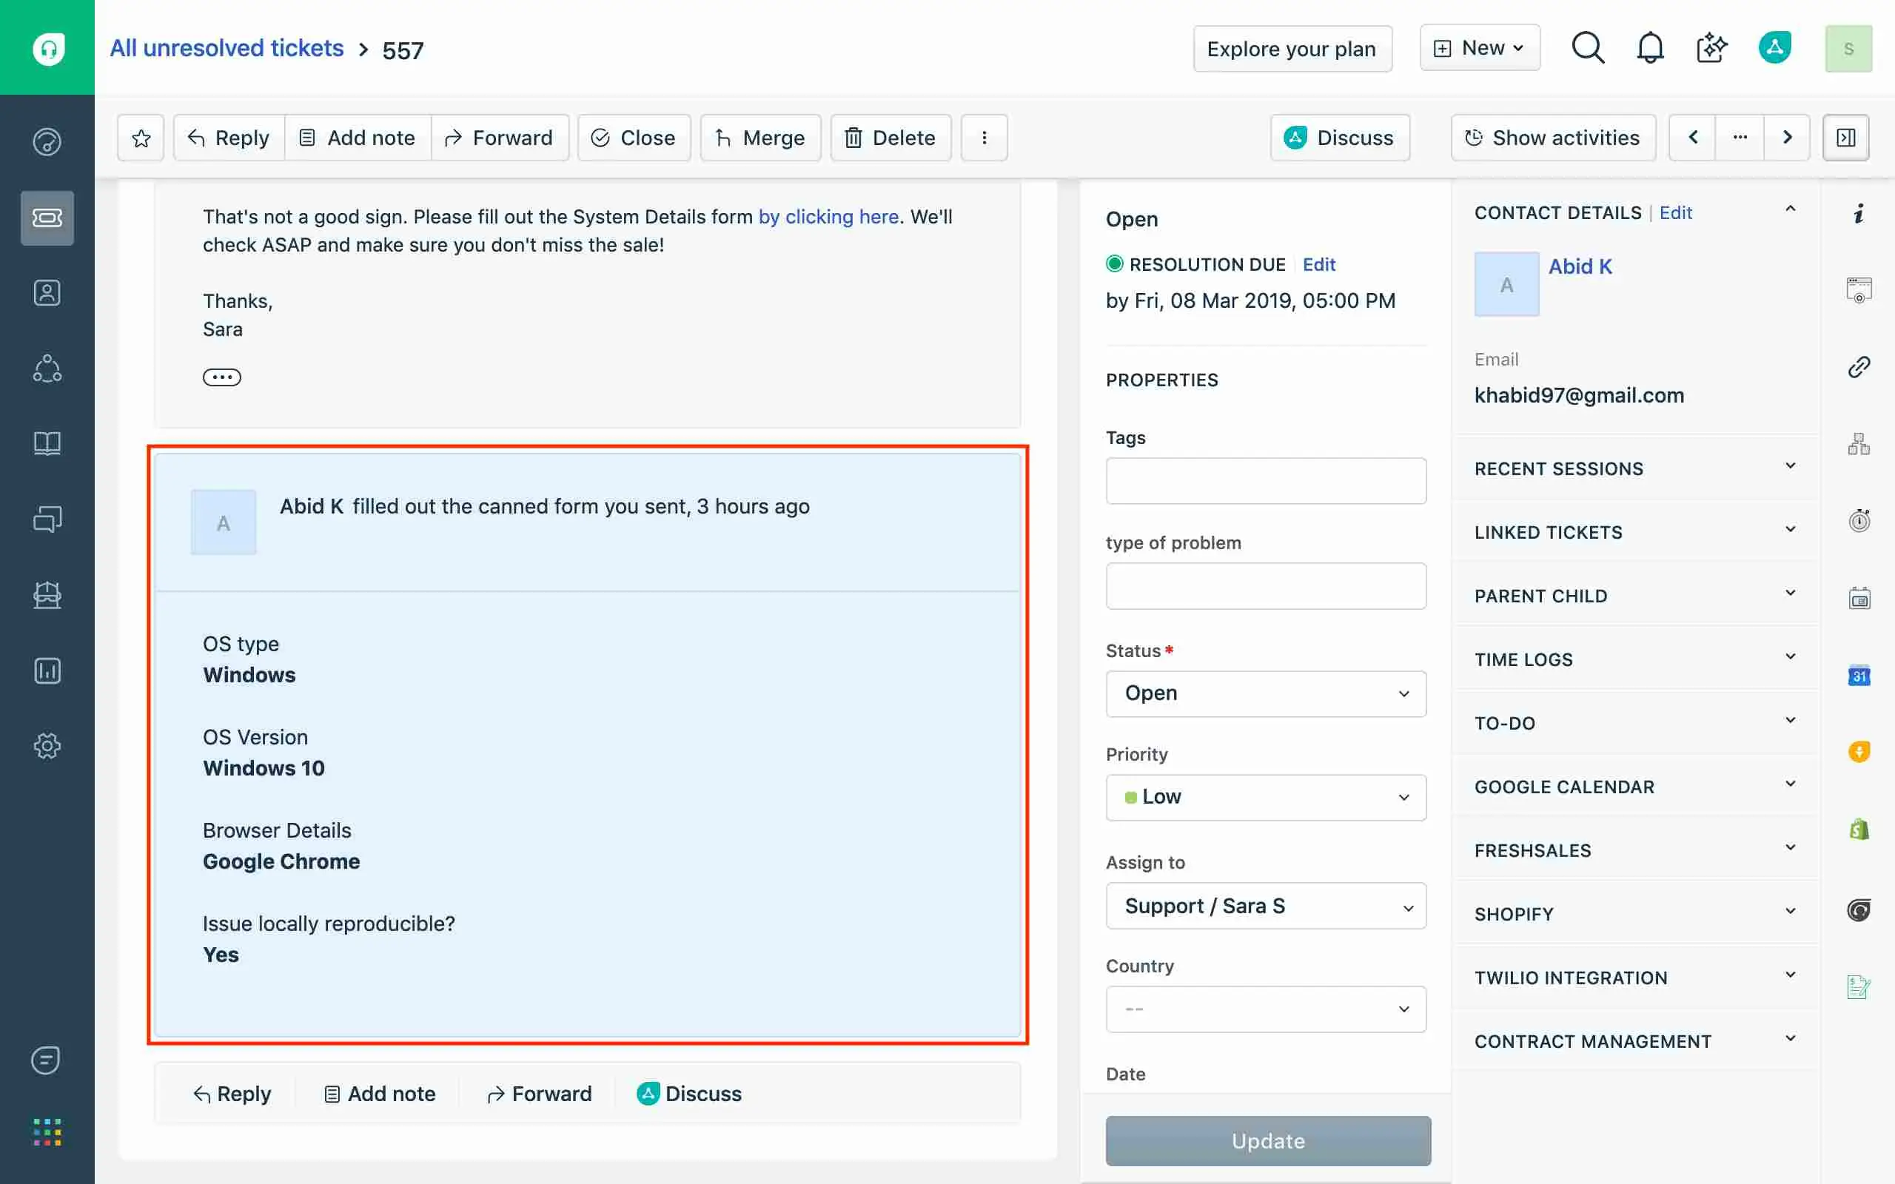Open the Tickets sidebar icon
Viewport: 1895px width, 1184px height.
47,218
